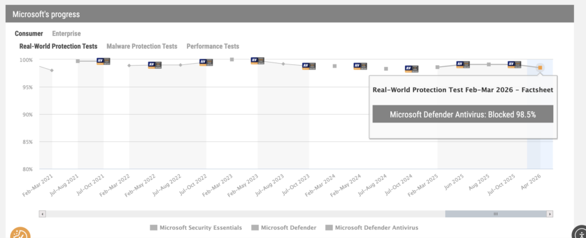Click the chart scrollbar left arrow
Screen dimensions: 586x238
click(x=42, y=214)
